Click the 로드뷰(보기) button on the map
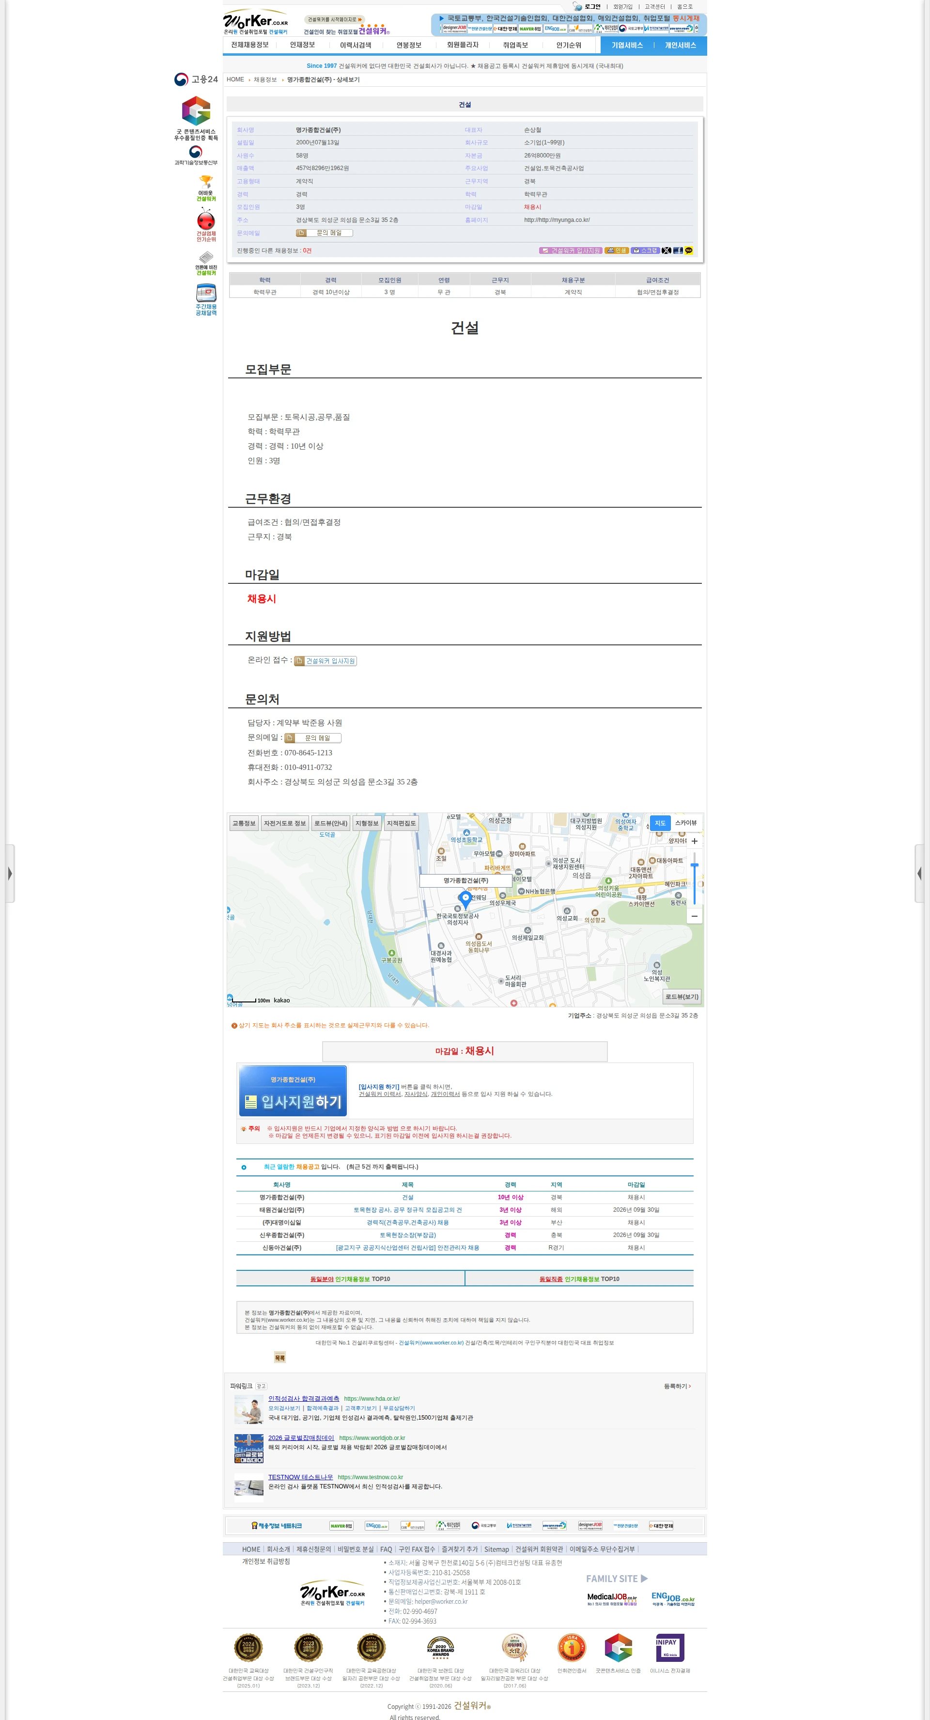The height and width of the screenshot is (1720, 930). [682, 997]
